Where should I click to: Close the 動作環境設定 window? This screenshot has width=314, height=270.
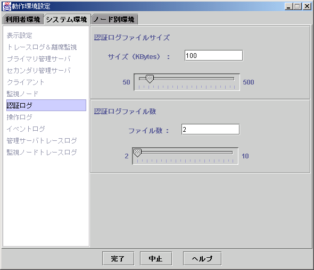click(307, 6)
